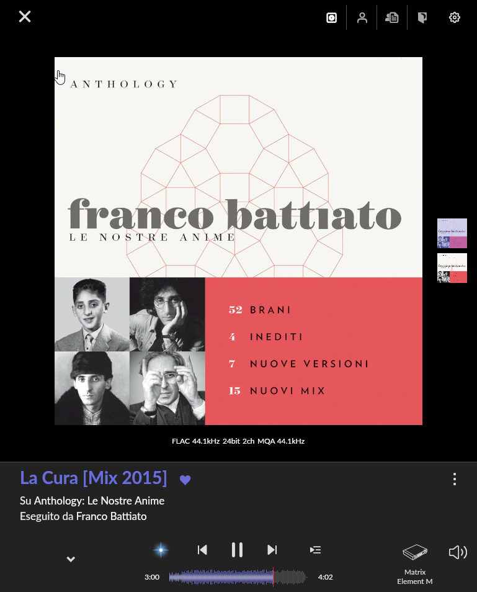Open Now Playing settings gear
The image size is (477, 592).
[454, 18]
